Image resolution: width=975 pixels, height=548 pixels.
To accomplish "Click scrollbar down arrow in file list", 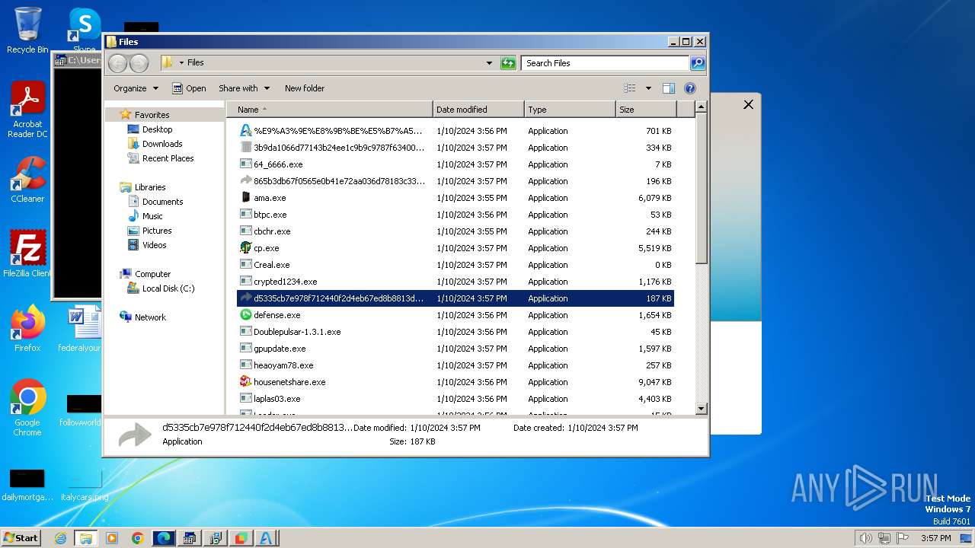I will pos(702,409).
